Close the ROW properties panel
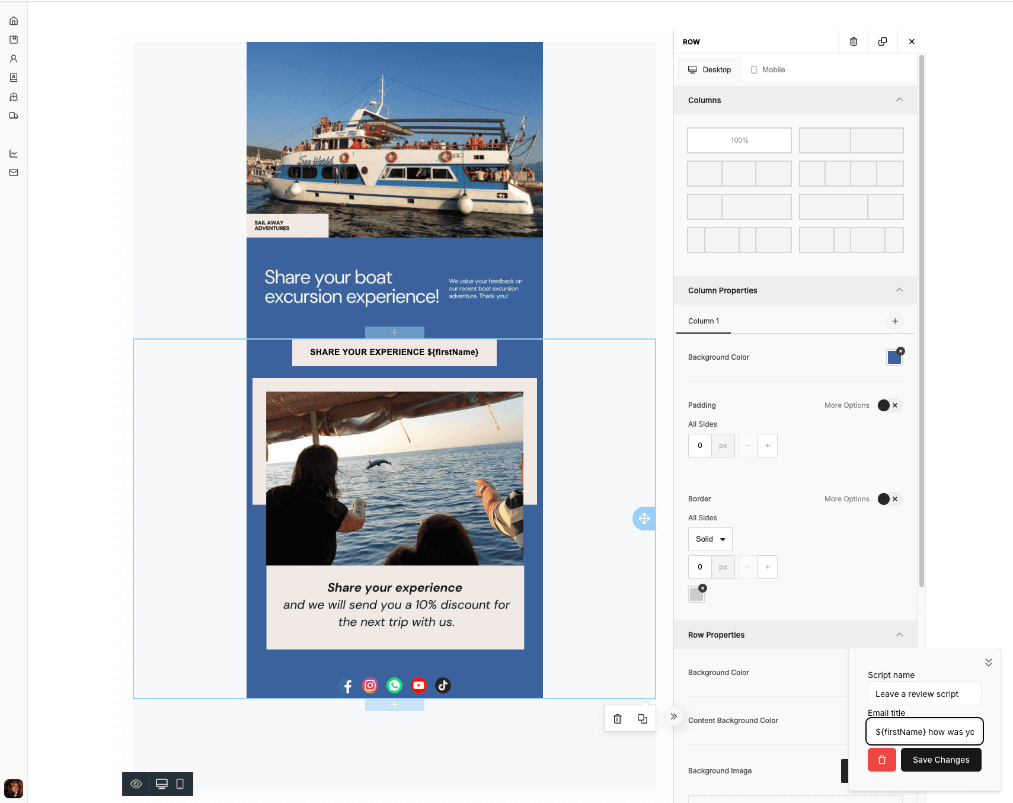This screenshot has height=803, width=1013. [x=912, y=41]
